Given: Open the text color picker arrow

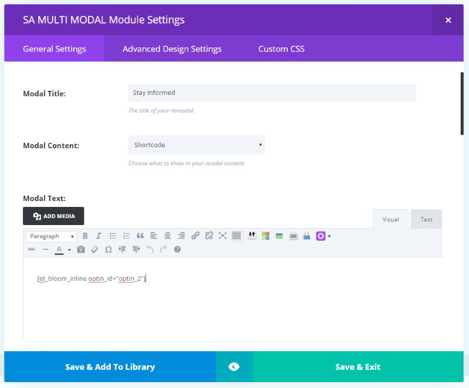Looking at the screenshot, I should tap(69, 250).
